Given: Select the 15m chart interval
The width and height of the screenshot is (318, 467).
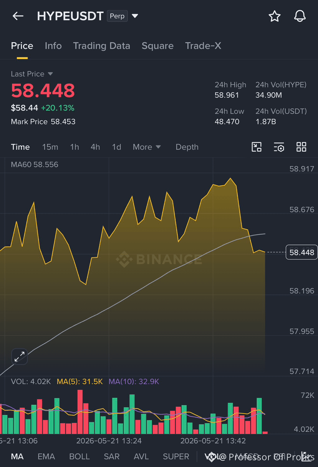Looking at the screenshot, I should 50,147.
